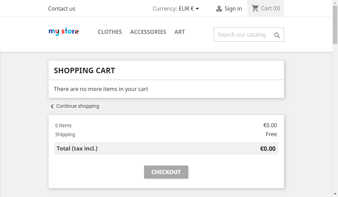Click the magnifier search icon
The image size is (338, 197).
point(277,35)
